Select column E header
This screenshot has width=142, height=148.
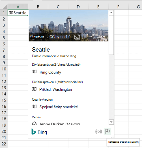click(98, 6)
